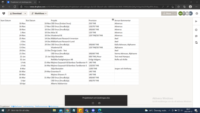Open the activity clock icon in sidebar
The height and width of the screenshot is (113, 200).
(x=196, y=43)
